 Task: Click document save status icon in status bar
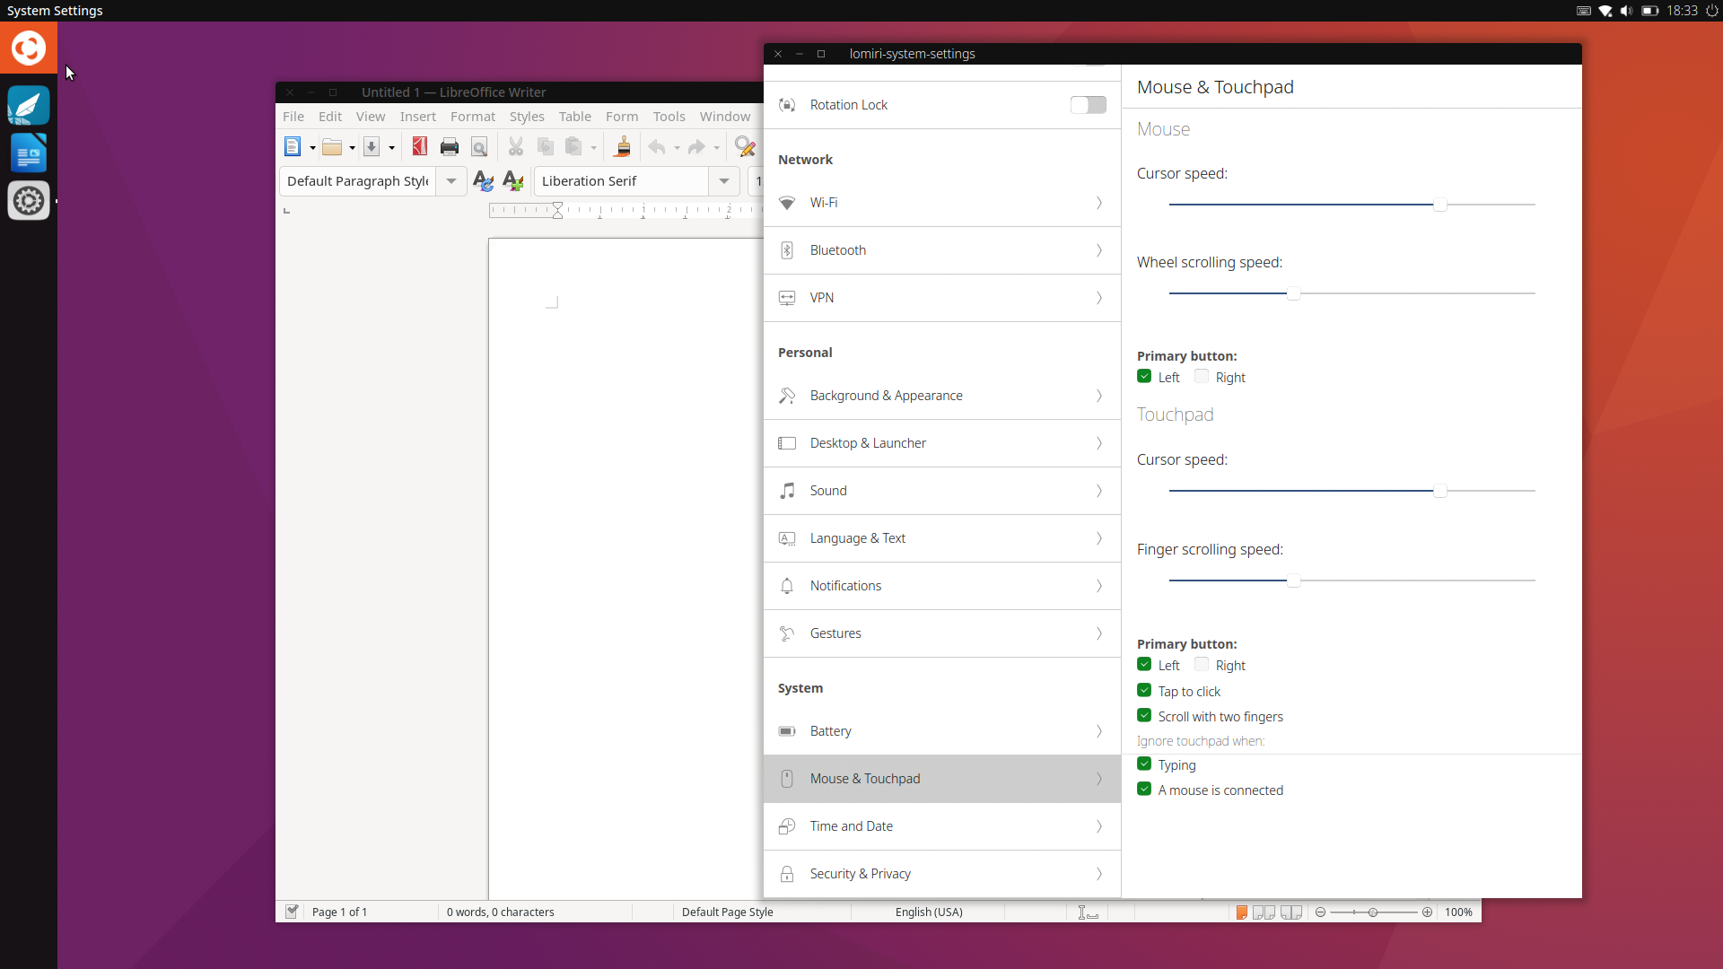click(x=292, y=912)
